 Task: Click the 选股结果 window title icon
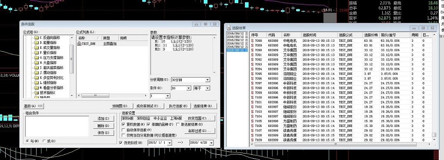pos(229,28)
